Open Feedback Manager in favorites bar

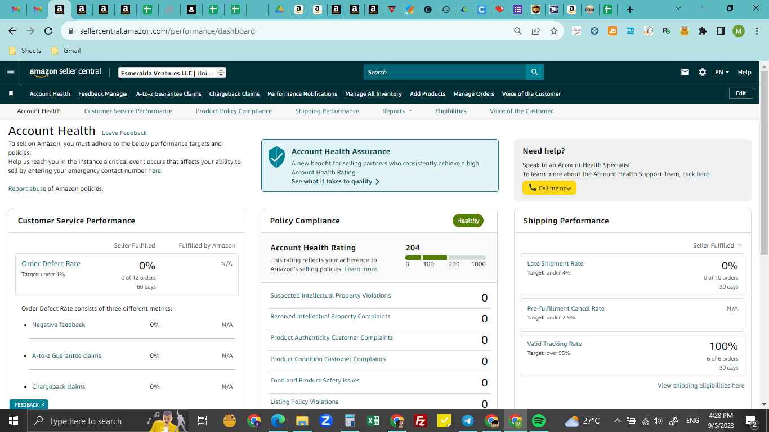click(x=103, y=93)
